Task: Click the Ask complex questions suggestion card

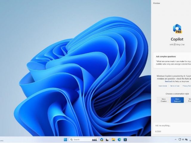Action: point(172,60)
